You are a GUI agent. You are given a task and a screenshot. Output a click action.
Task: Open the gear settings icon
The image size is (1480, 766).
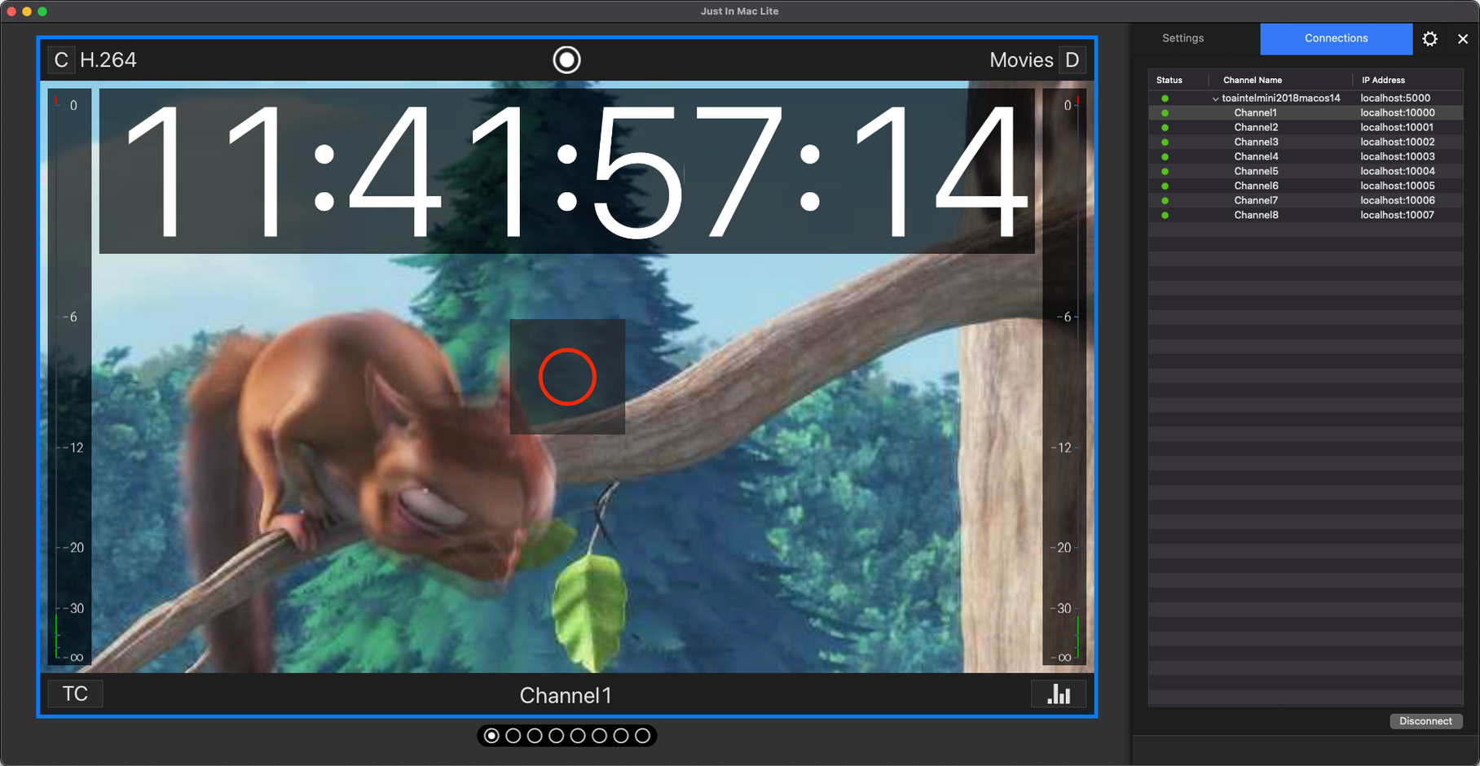(x=1430, y=38)
